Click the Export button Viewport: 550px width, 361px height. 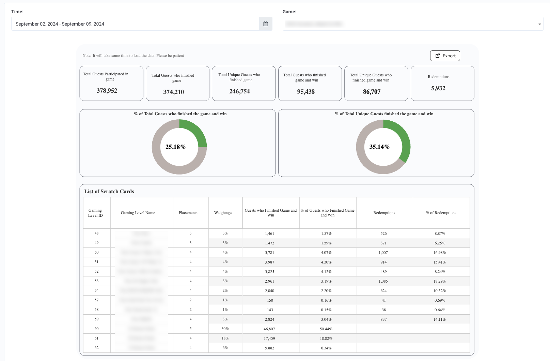pyautogui.click(x=445, y=56)
